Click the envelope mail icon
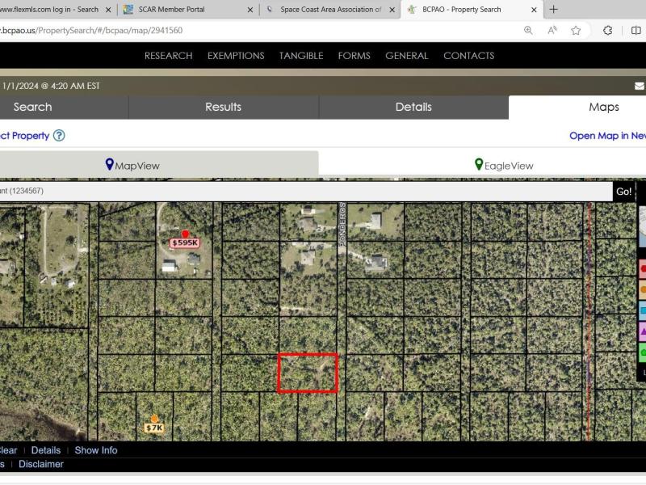The width and height of the screenshot is (646, 485). point(640,86)
